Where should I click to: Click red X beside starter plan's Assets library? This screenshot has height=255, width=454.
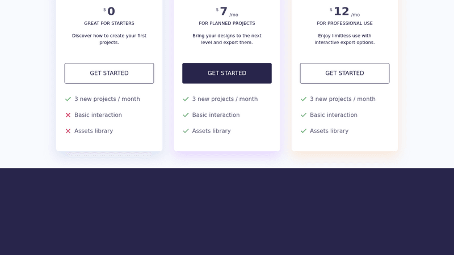(68, 131)
